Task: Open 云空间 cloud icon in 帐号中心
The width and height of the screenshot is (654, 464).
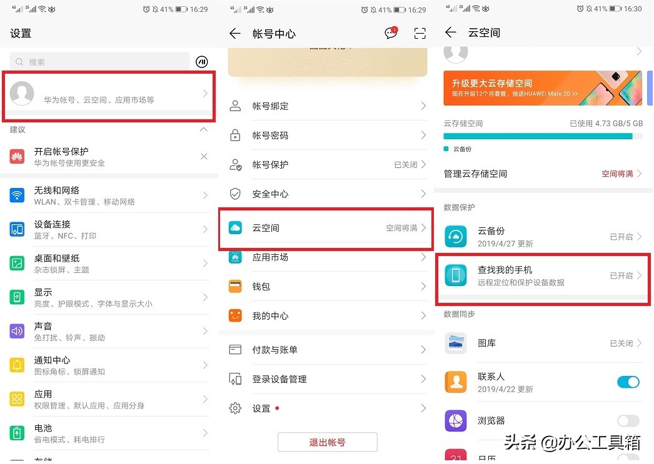Action: [x=234, y=227]
